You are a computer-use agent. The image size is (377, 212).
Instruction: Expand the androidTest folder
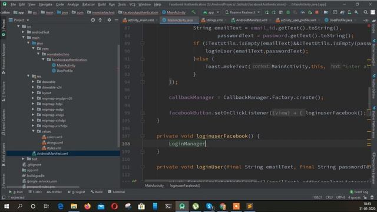pyautogui.click(x=24, y=32)
